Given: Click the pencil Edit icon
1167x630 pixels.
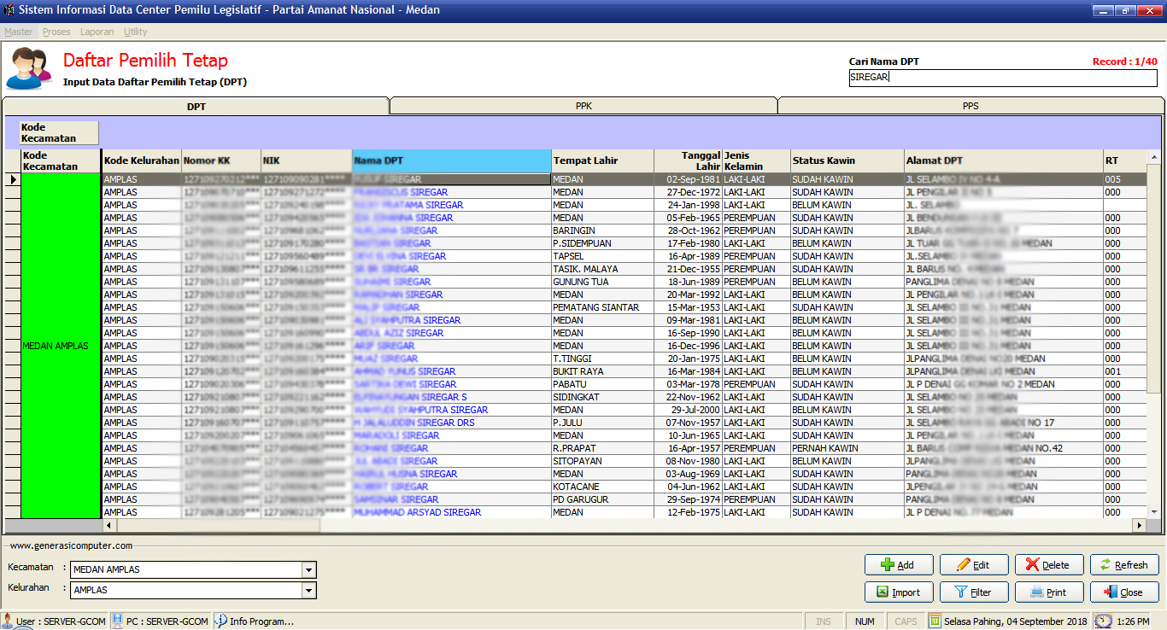Looking at the screenshot, I should click(x=964, y=565).
